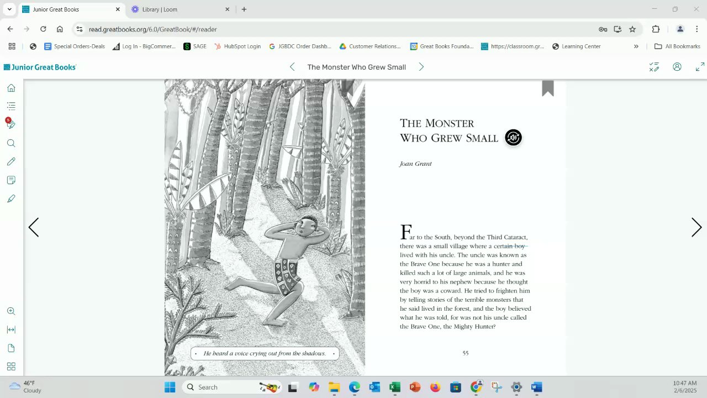Open the Learning Center bookmark
Screen dimensions: 707x398
[576, 46]
